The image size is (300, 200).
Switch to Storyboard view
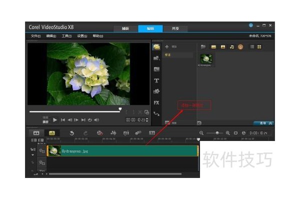pyautogui.click(x=36, y=133)
